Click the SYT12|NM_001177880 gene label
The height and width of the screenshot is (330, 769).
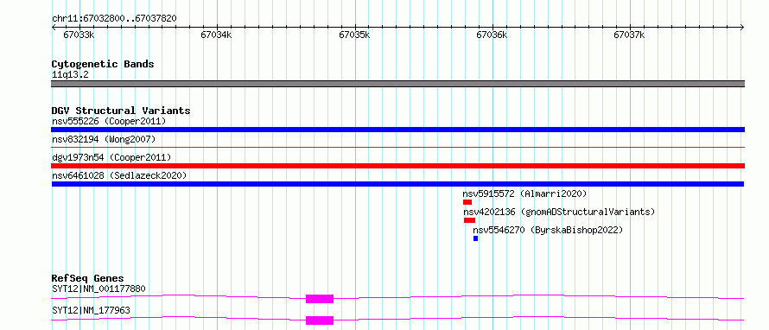click(x=99, y=289)
